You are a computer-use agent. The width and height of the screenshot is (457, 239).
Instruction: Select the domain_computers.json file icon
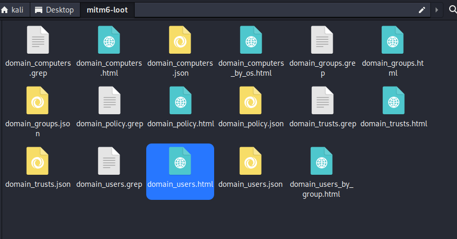pos(180,40)
